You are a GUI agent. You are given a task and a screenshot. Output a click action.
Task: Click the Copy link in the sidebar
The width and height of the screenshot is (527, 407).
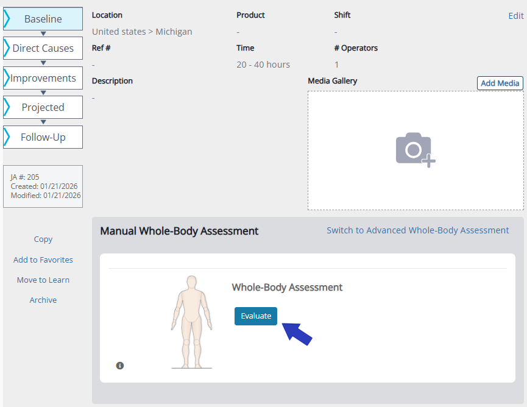click(x=43, y=239)
